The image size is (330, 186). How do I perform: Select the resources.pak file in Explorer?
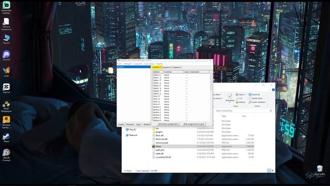(x=203, y=143)
